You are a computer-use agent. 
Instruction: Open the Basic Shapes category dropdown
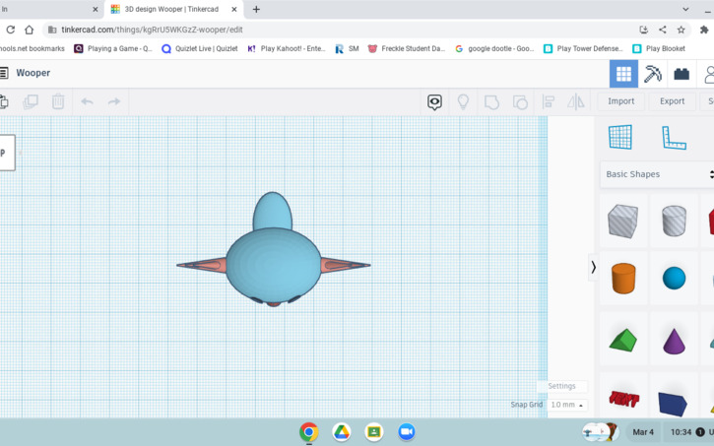(657, 174)
